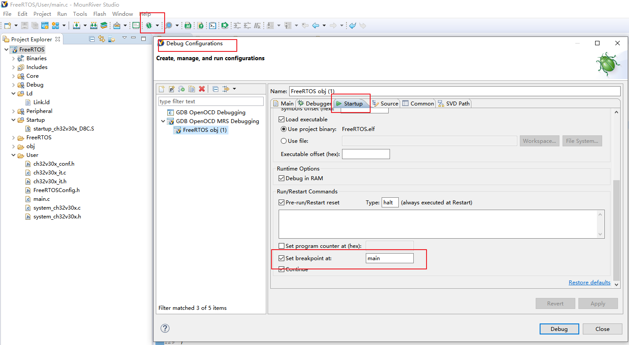
Task: Click the breakpoint field containing main
Action: point(390,258)
